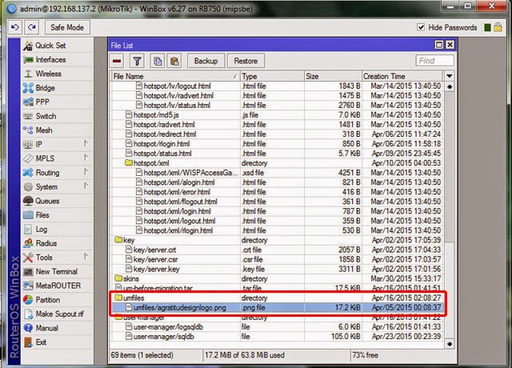Click the Tools icon in the sidebar

[x=28, y=258]
